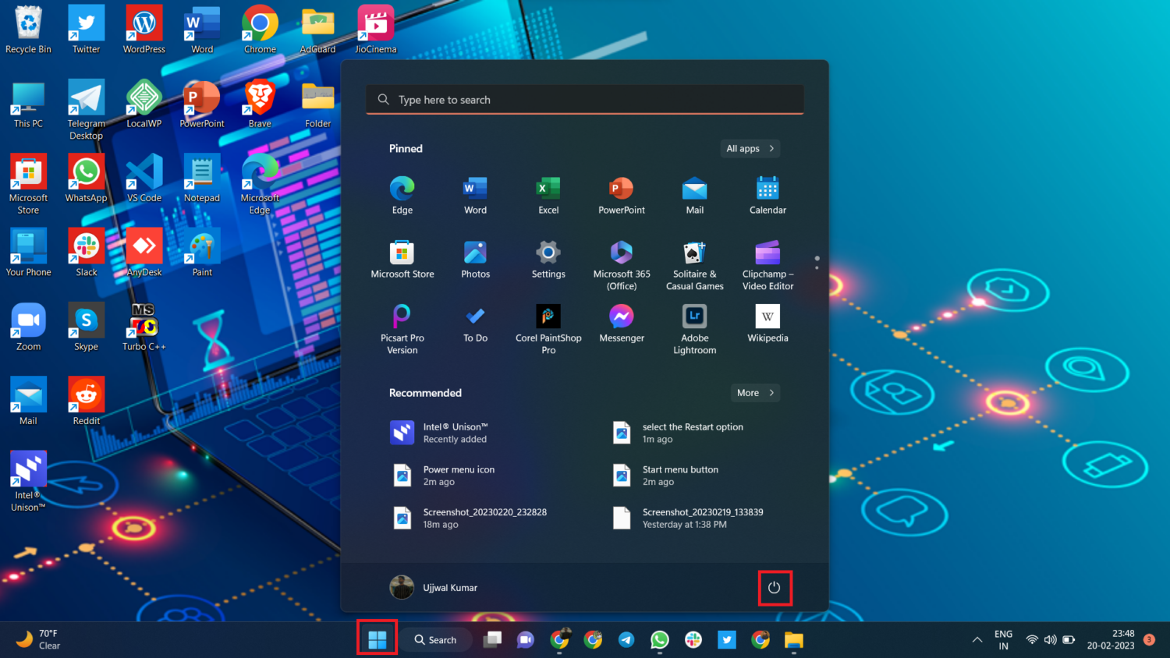
Task: Select the Reddit desktop shortcut
Action: pos(86,401)
